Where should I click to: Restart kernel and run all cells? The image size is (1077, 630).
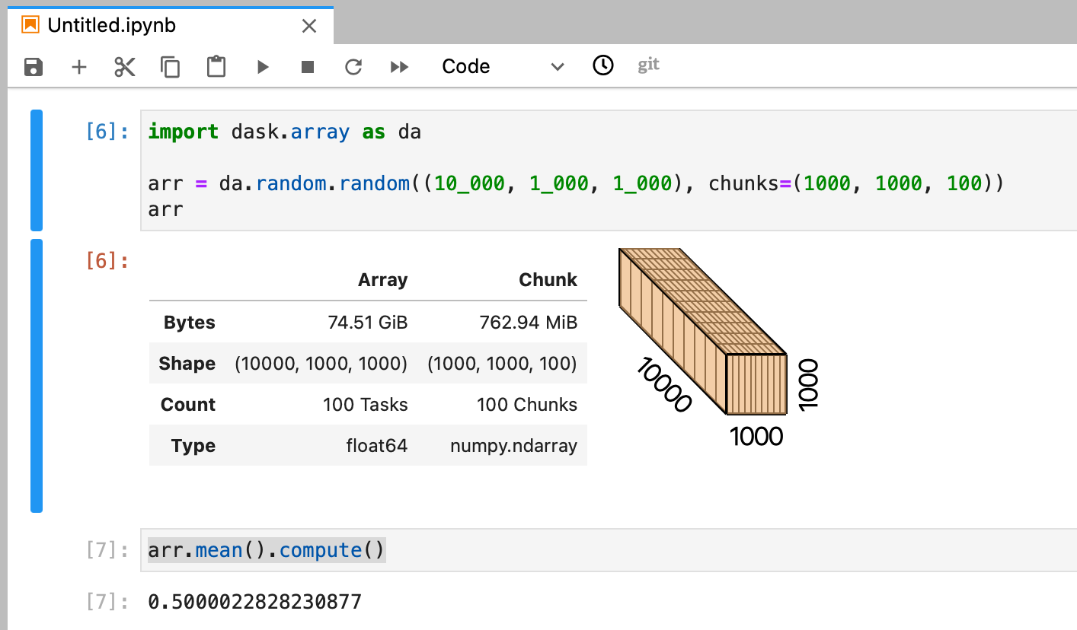coord(399,67)
